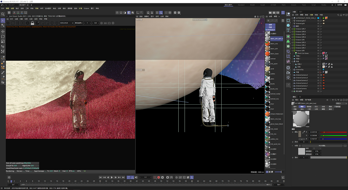
Task: Select the Rotate tool in left toolbar
Action: point(3,36)
